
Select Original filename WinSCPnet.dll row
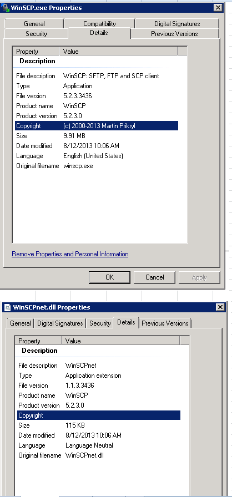coord(99,455)
